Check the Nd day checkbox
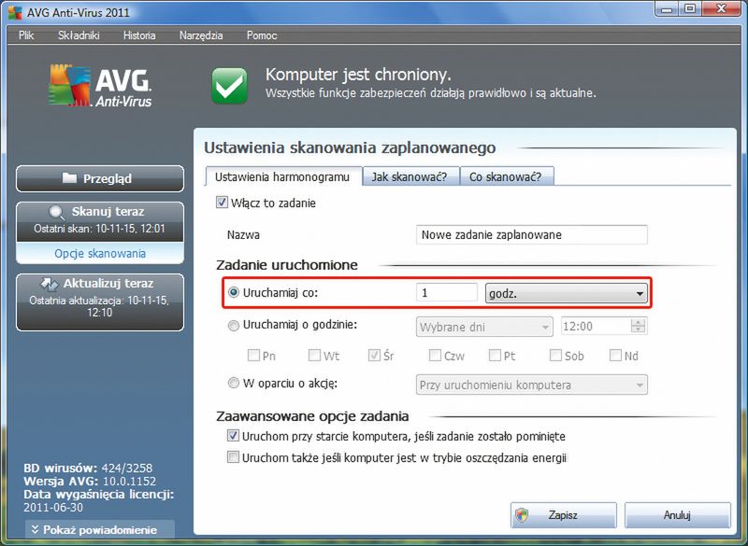 (x=615, y=355)
